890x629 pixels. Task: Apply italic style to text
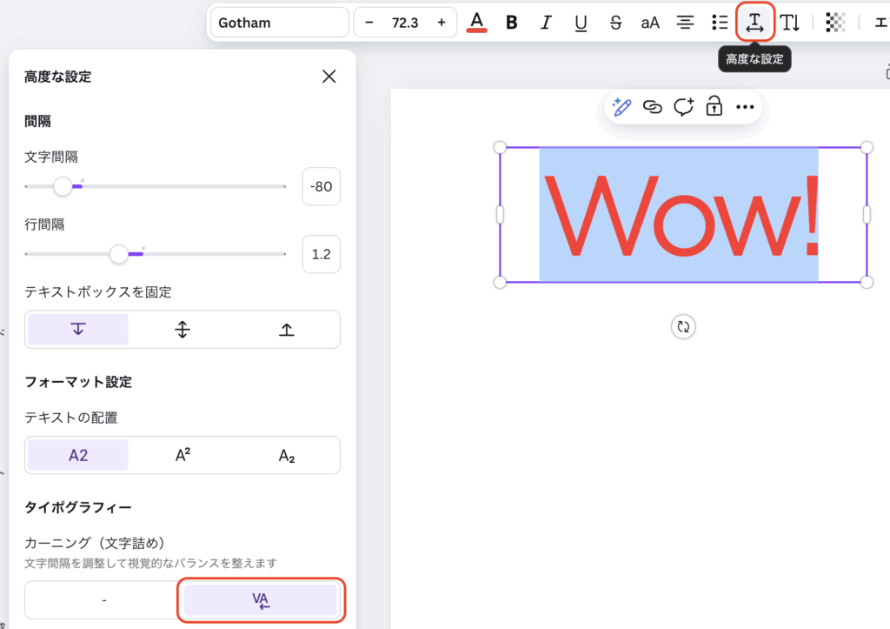(x=546, y=23)
